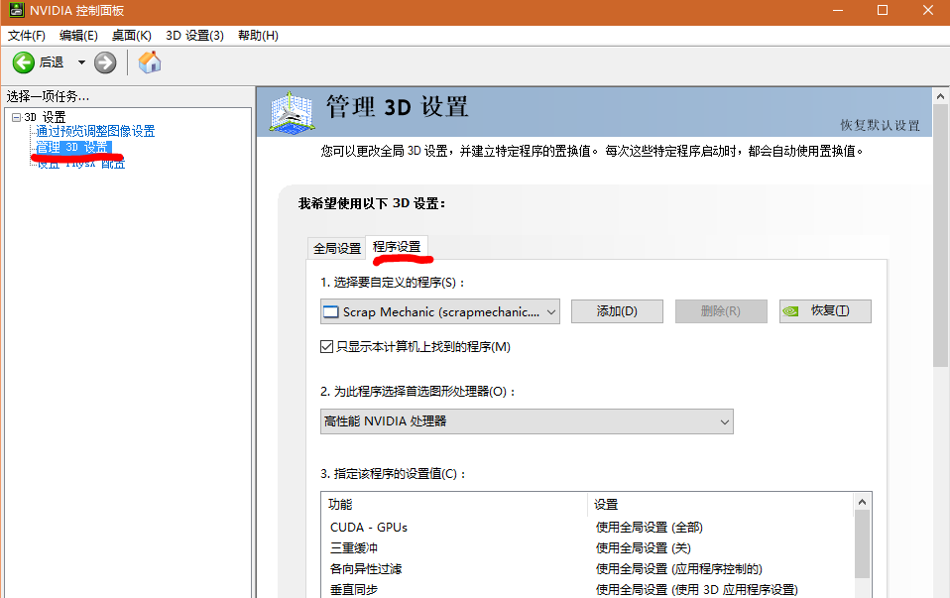Go to the Home page icon

tap(150, 62)
